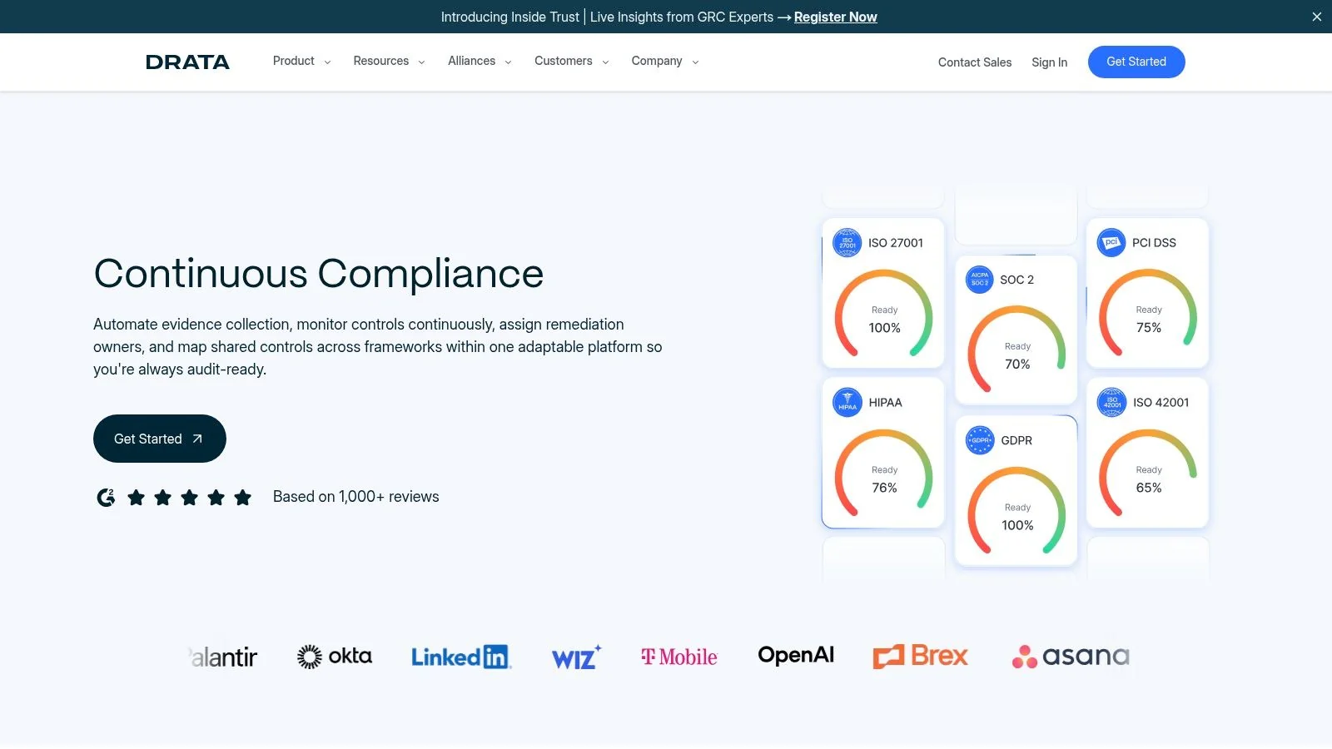Image resolution: width=1332 pixels, height=749 pixels.
Task: Select the G2 review icon
Action: [x=105, y=497]
